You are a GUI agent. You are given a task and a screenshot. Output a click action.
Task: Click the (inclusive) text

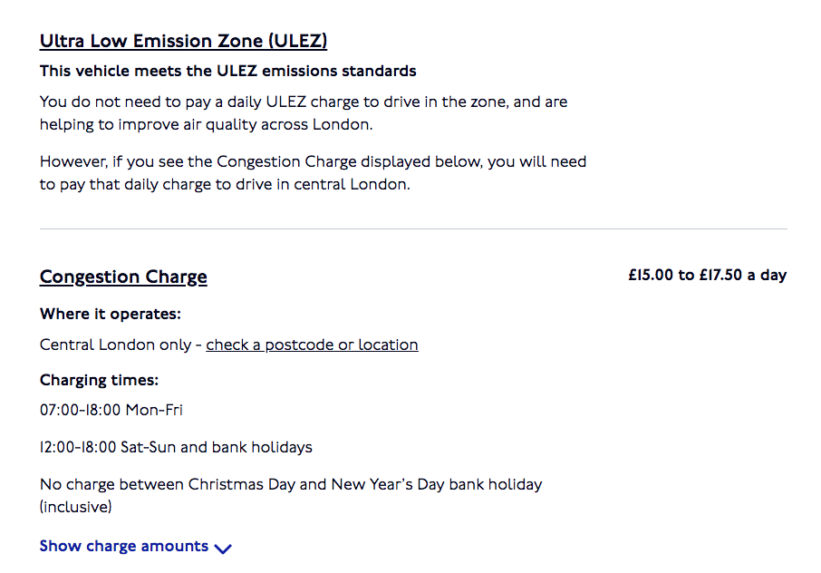click(x=76, y=507)
